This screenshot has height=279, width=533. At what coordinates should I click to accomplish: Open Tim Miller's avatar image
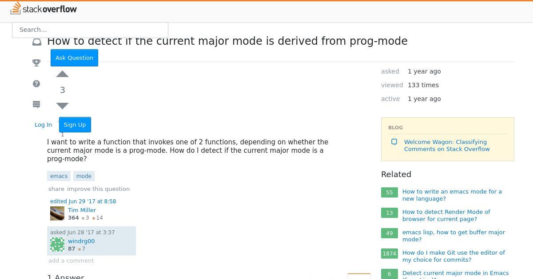point(57,213)
